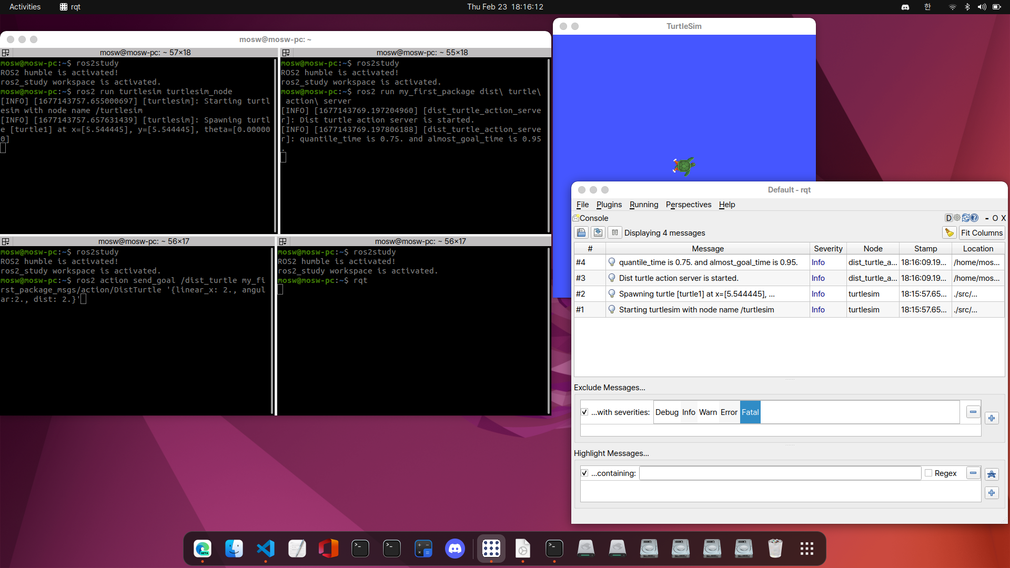1010x568 pixels.
Task: Add a new highlight filter
Action: 991,493
